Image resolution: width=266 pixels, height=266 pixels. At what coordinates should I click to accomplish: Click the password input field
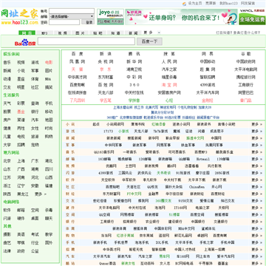click(64, 22)
